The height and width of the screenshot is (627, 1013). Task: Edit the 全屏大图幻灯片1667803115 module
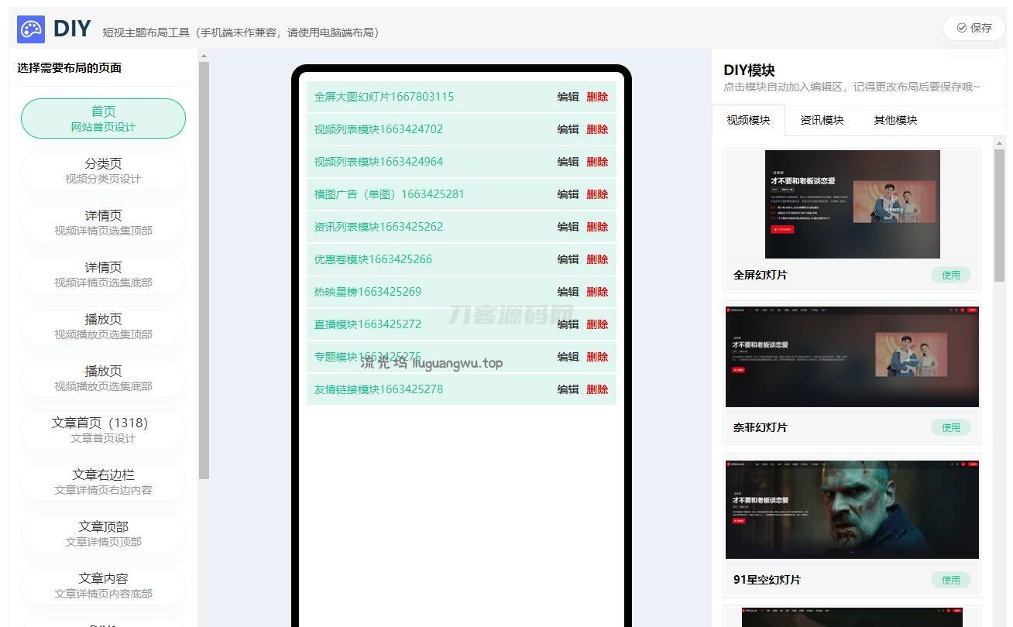[x=568, y=97]
